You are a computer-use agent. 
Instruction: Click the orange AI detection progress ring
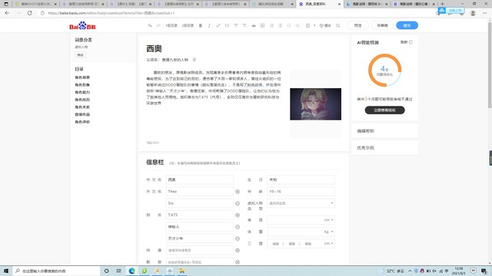click(384, 70)
